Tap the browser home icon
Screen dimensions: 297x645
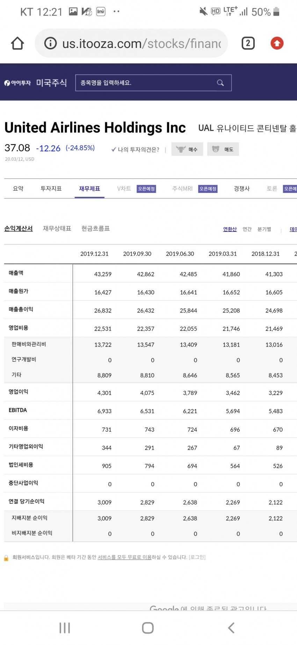tap(17, 43)
